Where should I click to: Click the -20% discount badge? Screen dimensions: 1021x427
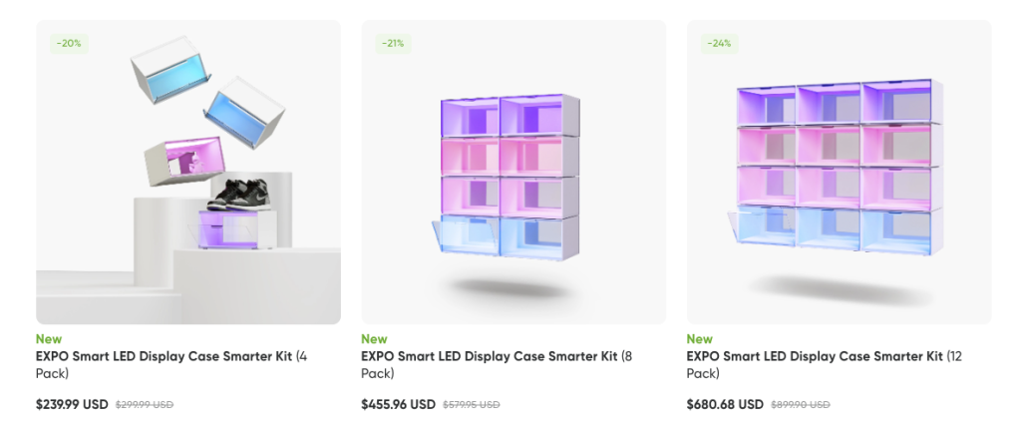pyautogui.click(x=70, y=44)
